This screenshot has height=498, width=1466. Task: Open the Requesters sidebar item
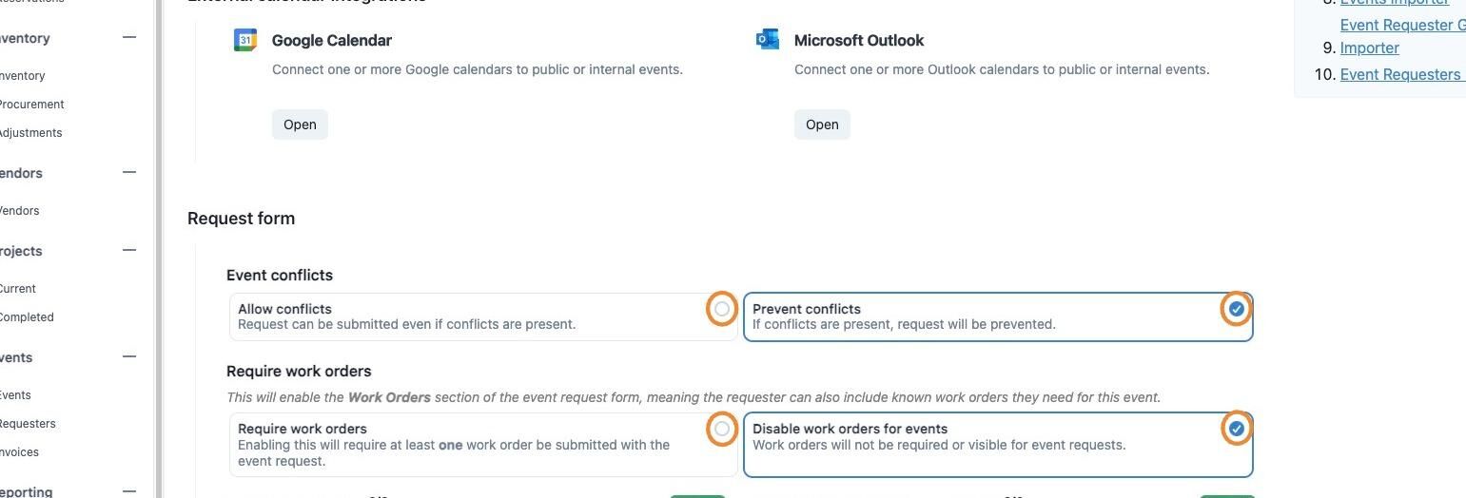28,424
